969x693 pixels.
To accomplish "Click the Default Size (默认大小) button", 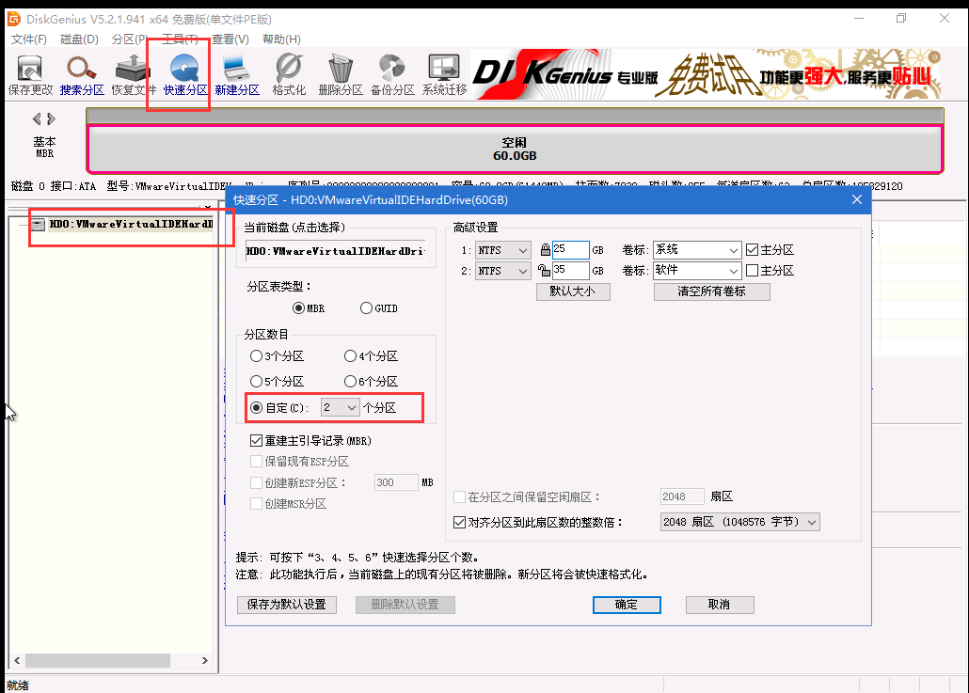I will coord(573,291).
